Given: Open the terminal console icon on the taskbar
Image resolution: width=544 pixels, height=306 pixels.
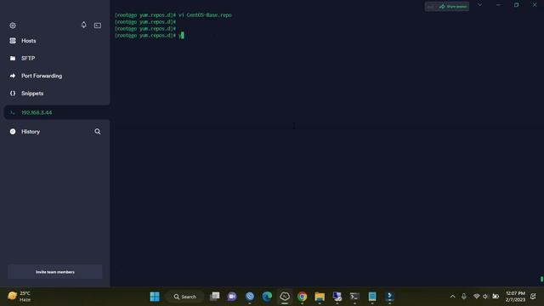Looking at the screenshot, I should [354, 297].
